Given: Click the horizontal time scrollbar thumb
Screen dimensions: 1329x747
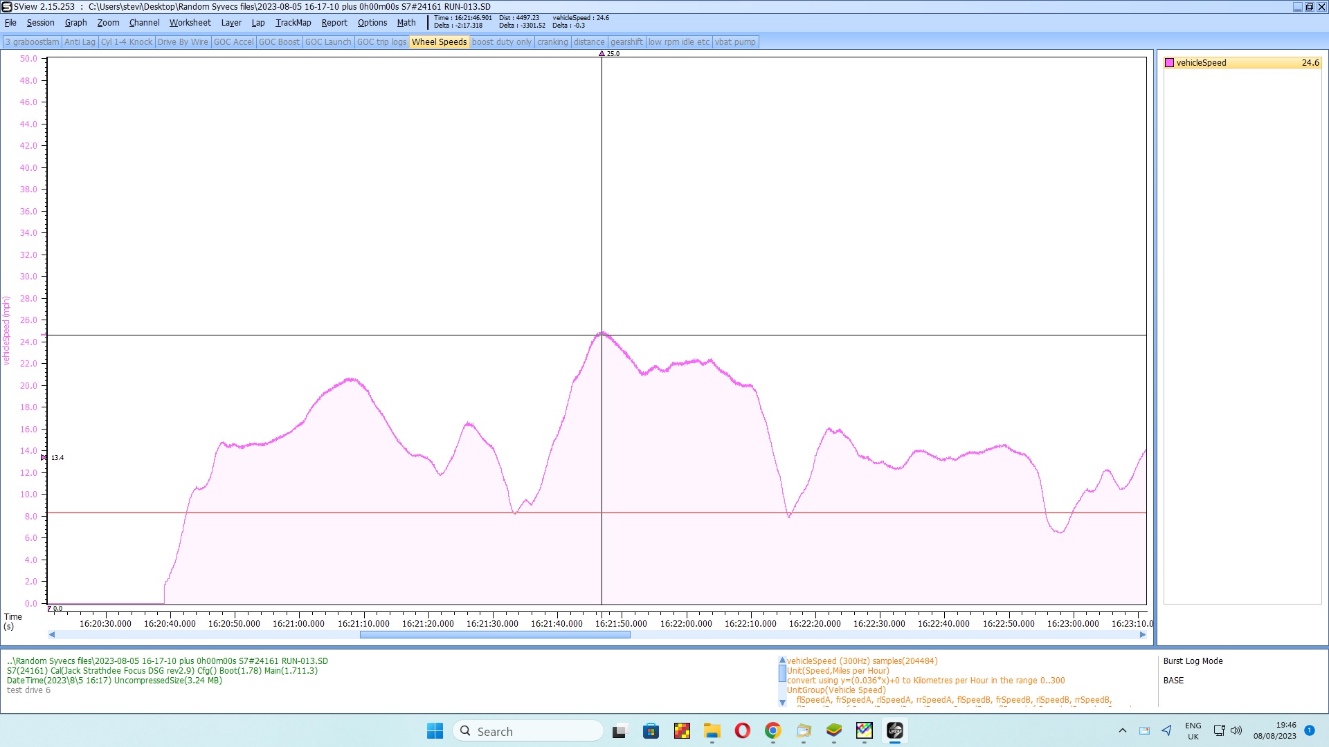Looking at the screenshot, I should [x=494, y=635].
